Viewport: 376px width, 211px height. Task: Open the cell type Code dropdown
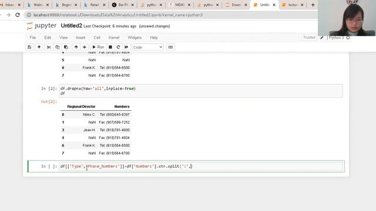[x=147, y=47]
